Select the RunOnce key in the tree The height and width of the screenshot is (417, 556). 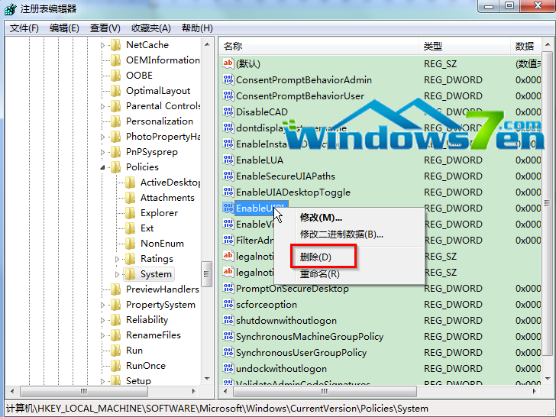[x=145, y=366]
